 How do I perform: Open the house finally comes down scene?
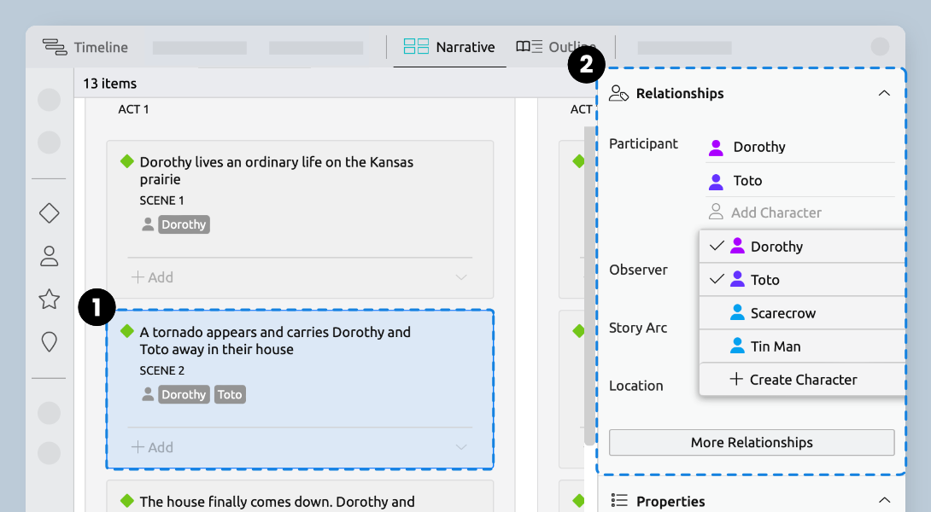pyautogui.click(x=300, y=496)
